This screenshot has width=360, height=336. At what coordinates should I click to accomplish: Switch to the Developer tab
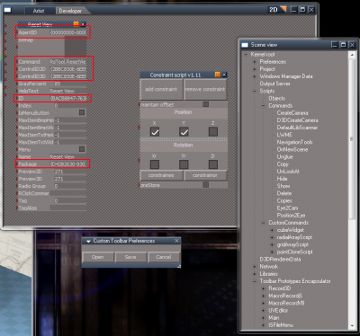(70, 11)
